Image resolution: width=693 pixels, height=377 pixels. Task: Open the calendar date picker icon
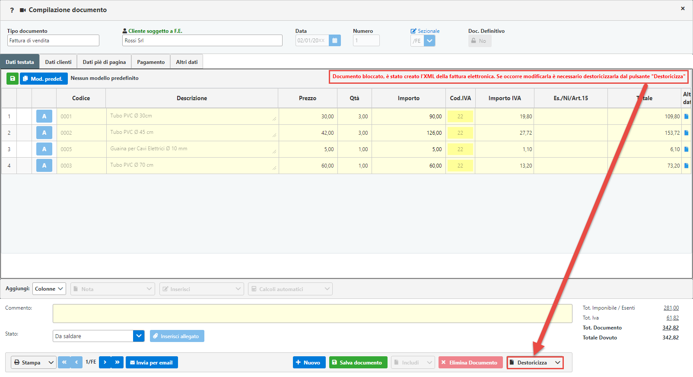(335, 41)
